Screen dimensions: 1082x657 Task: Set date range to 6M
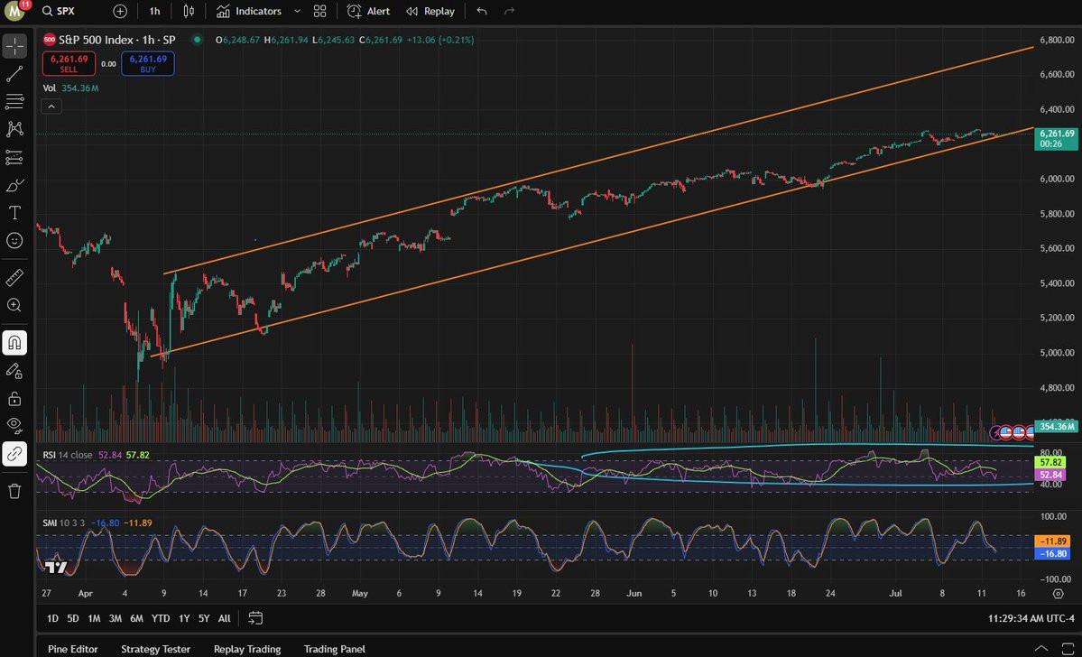(x=136, y=618)
